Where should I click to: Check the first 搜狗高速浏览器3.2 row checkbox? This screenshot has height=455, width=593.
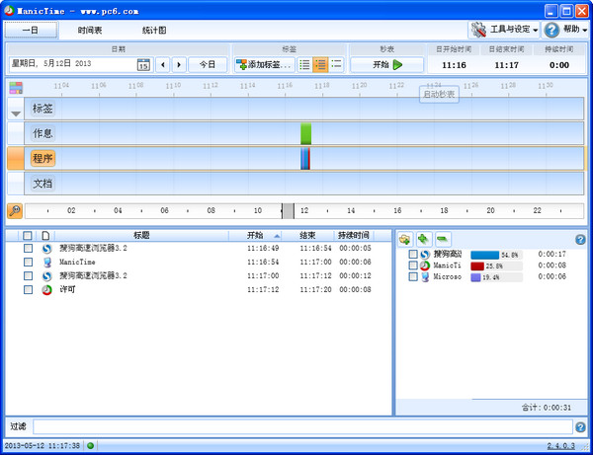pos(29,249)
